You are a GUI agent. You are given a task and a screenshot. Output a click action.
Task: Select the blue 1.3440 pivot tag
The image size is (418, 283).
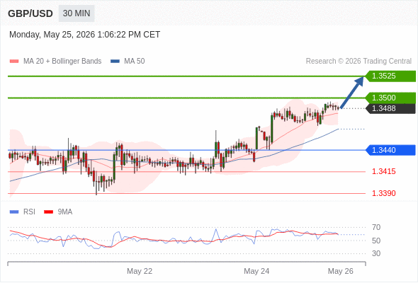point(390,150)
